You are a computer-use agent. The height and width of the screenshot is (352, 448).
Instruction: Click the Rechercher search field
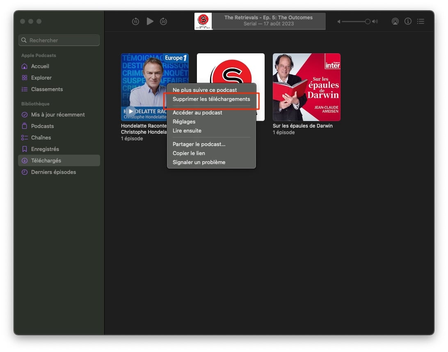[59, 40]
